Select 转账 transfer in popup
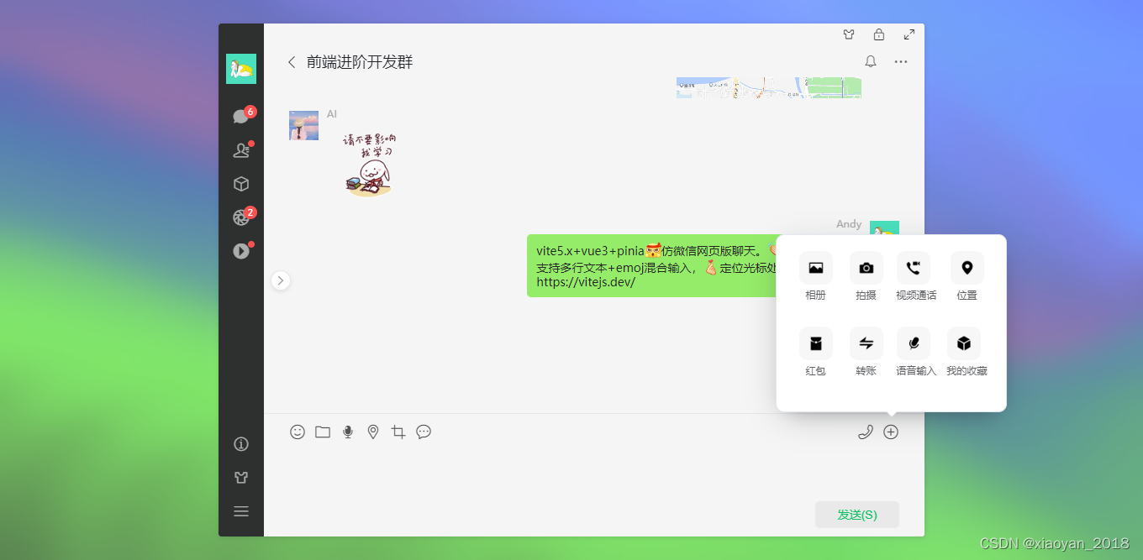Viewport: 1143px width, 560px height. [x=866, y=353]
